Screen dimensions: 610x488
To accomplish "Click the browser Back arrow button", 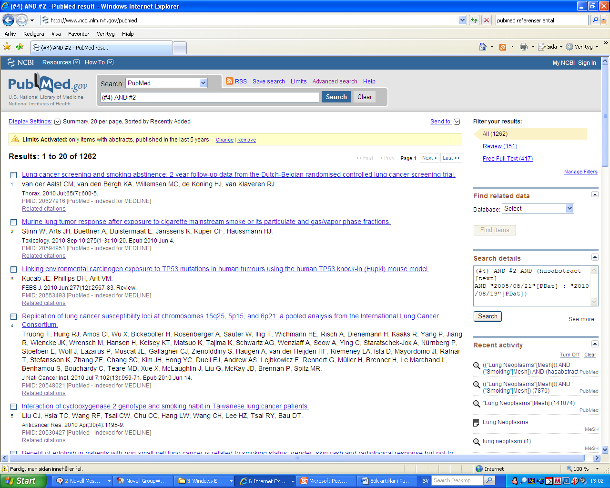I will pos(8,20).
